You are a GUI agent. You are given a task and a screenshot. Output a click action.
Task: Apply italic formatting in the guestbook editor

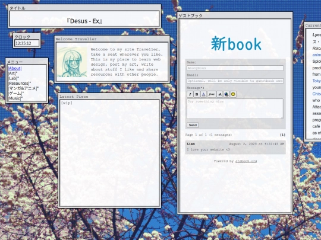point(190,94)
